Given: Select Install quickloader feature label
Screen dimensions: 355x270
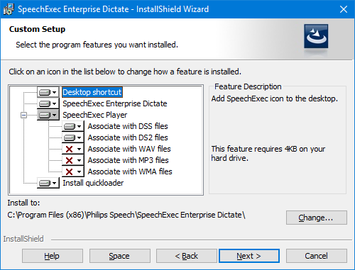Looking at the screenshot, I should (x=93, y=183).
